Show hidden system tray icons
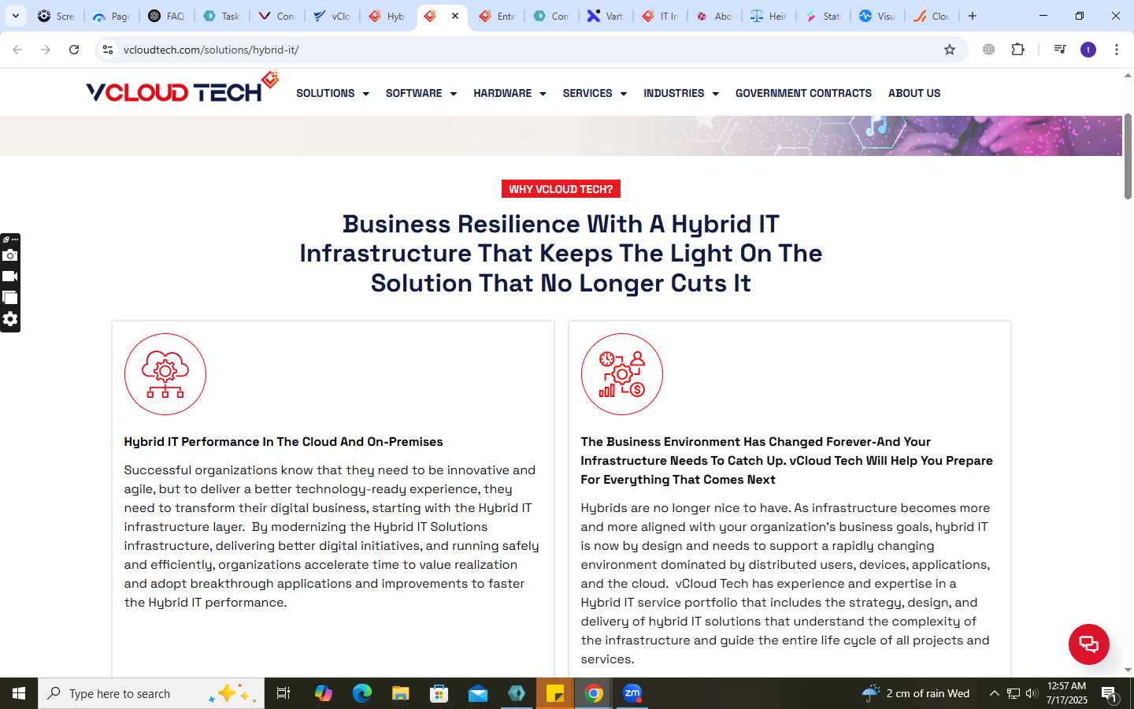This screenshot has height=709, width=1134. pos(994,693)
